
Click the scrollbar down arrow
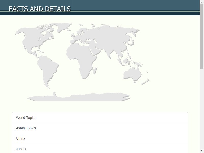(x=202, y=151)
